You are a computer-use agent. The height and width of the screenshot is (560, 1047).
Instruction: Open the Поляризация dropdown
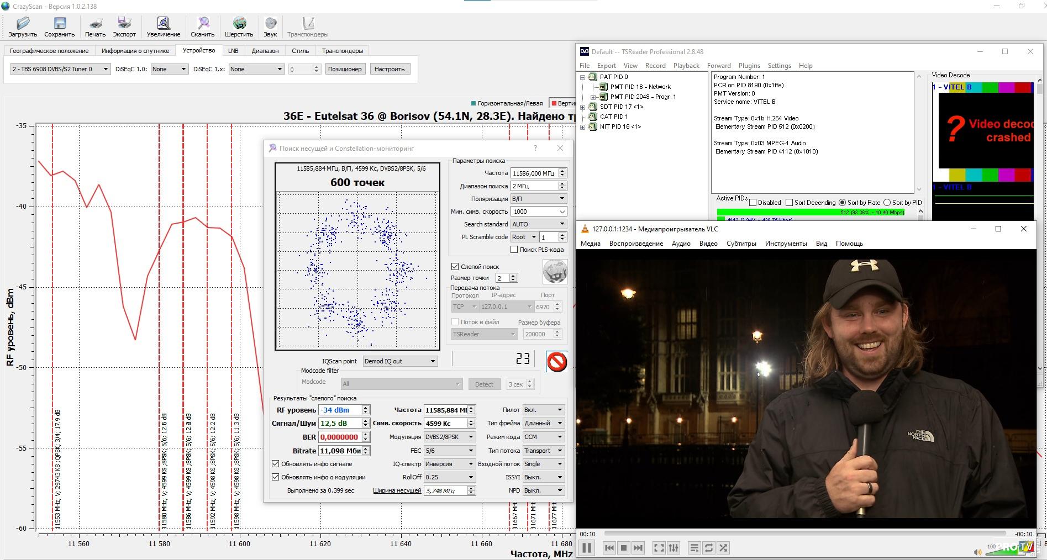click(539, 199)
